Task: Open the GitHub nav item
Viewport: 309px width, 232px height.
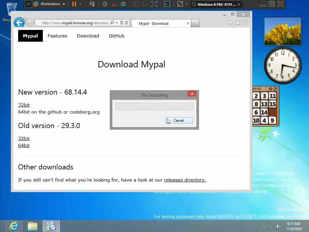Action: coord(117,36)
